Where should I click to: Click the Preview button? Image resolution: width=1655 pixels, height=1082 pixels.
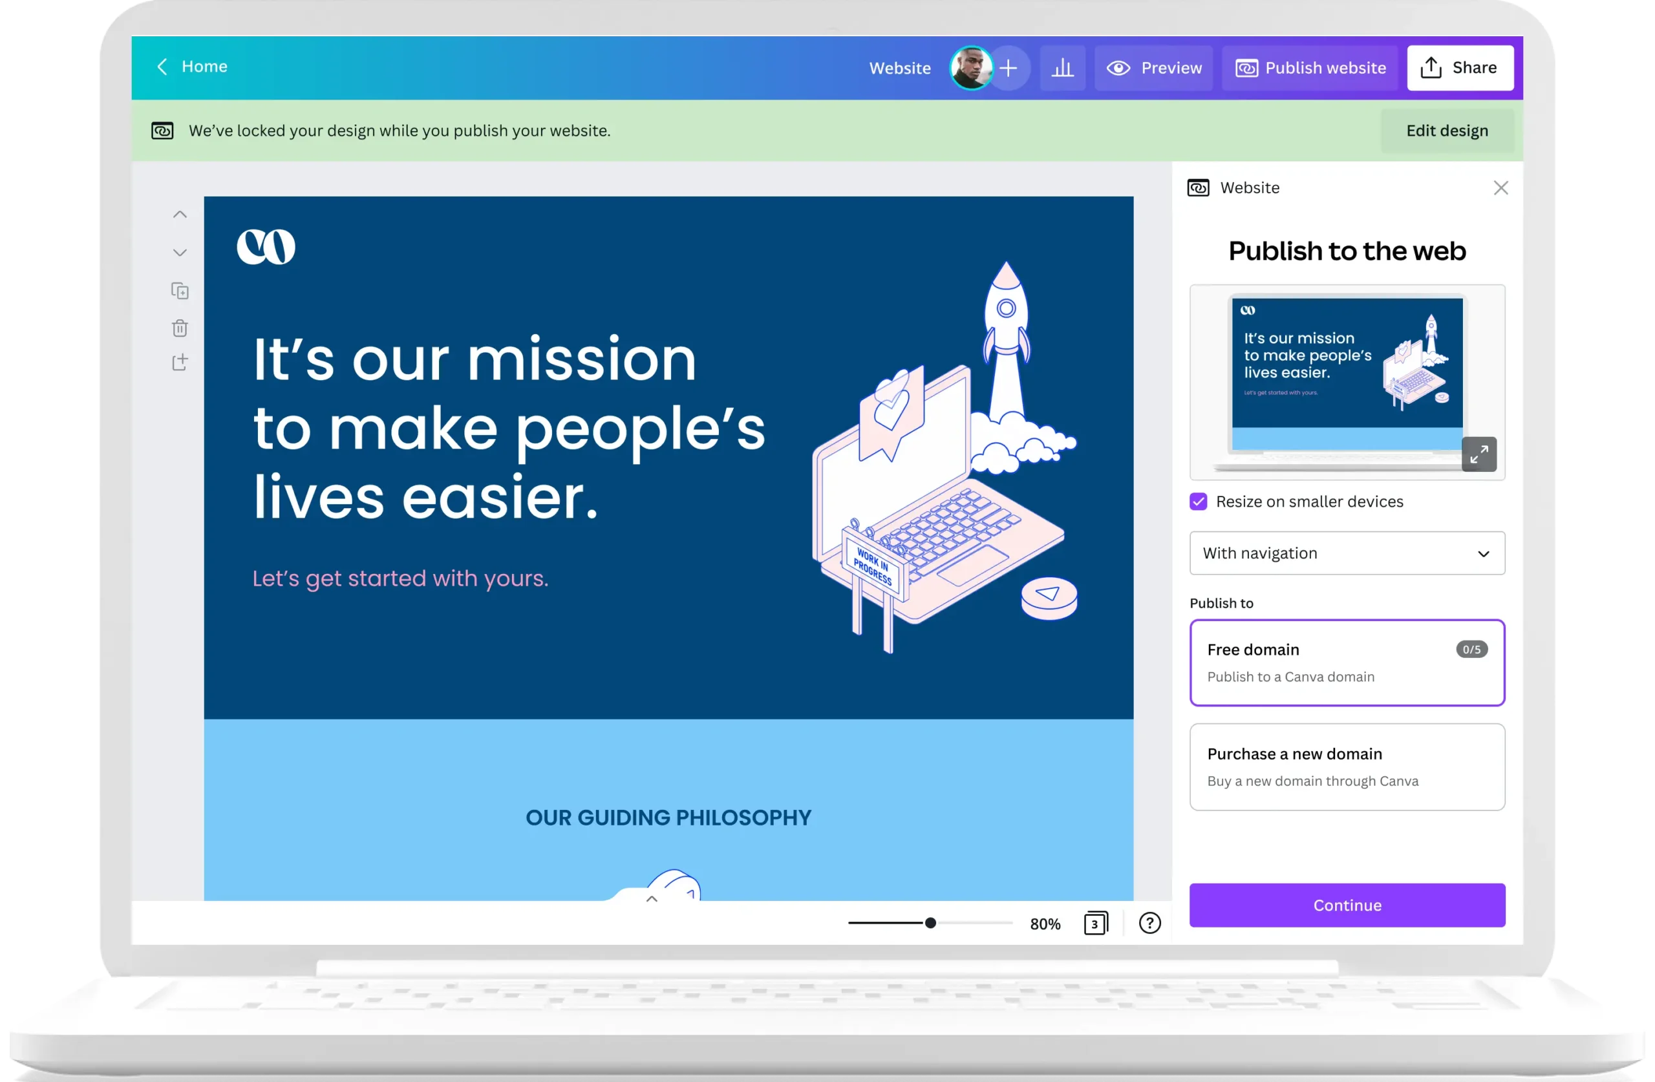point(1155,68)
